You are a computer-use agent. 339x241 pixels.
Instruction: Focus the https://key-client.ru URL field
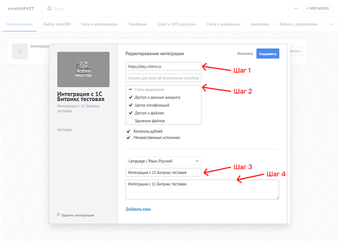pyautogui.click(x=163, y=66)
